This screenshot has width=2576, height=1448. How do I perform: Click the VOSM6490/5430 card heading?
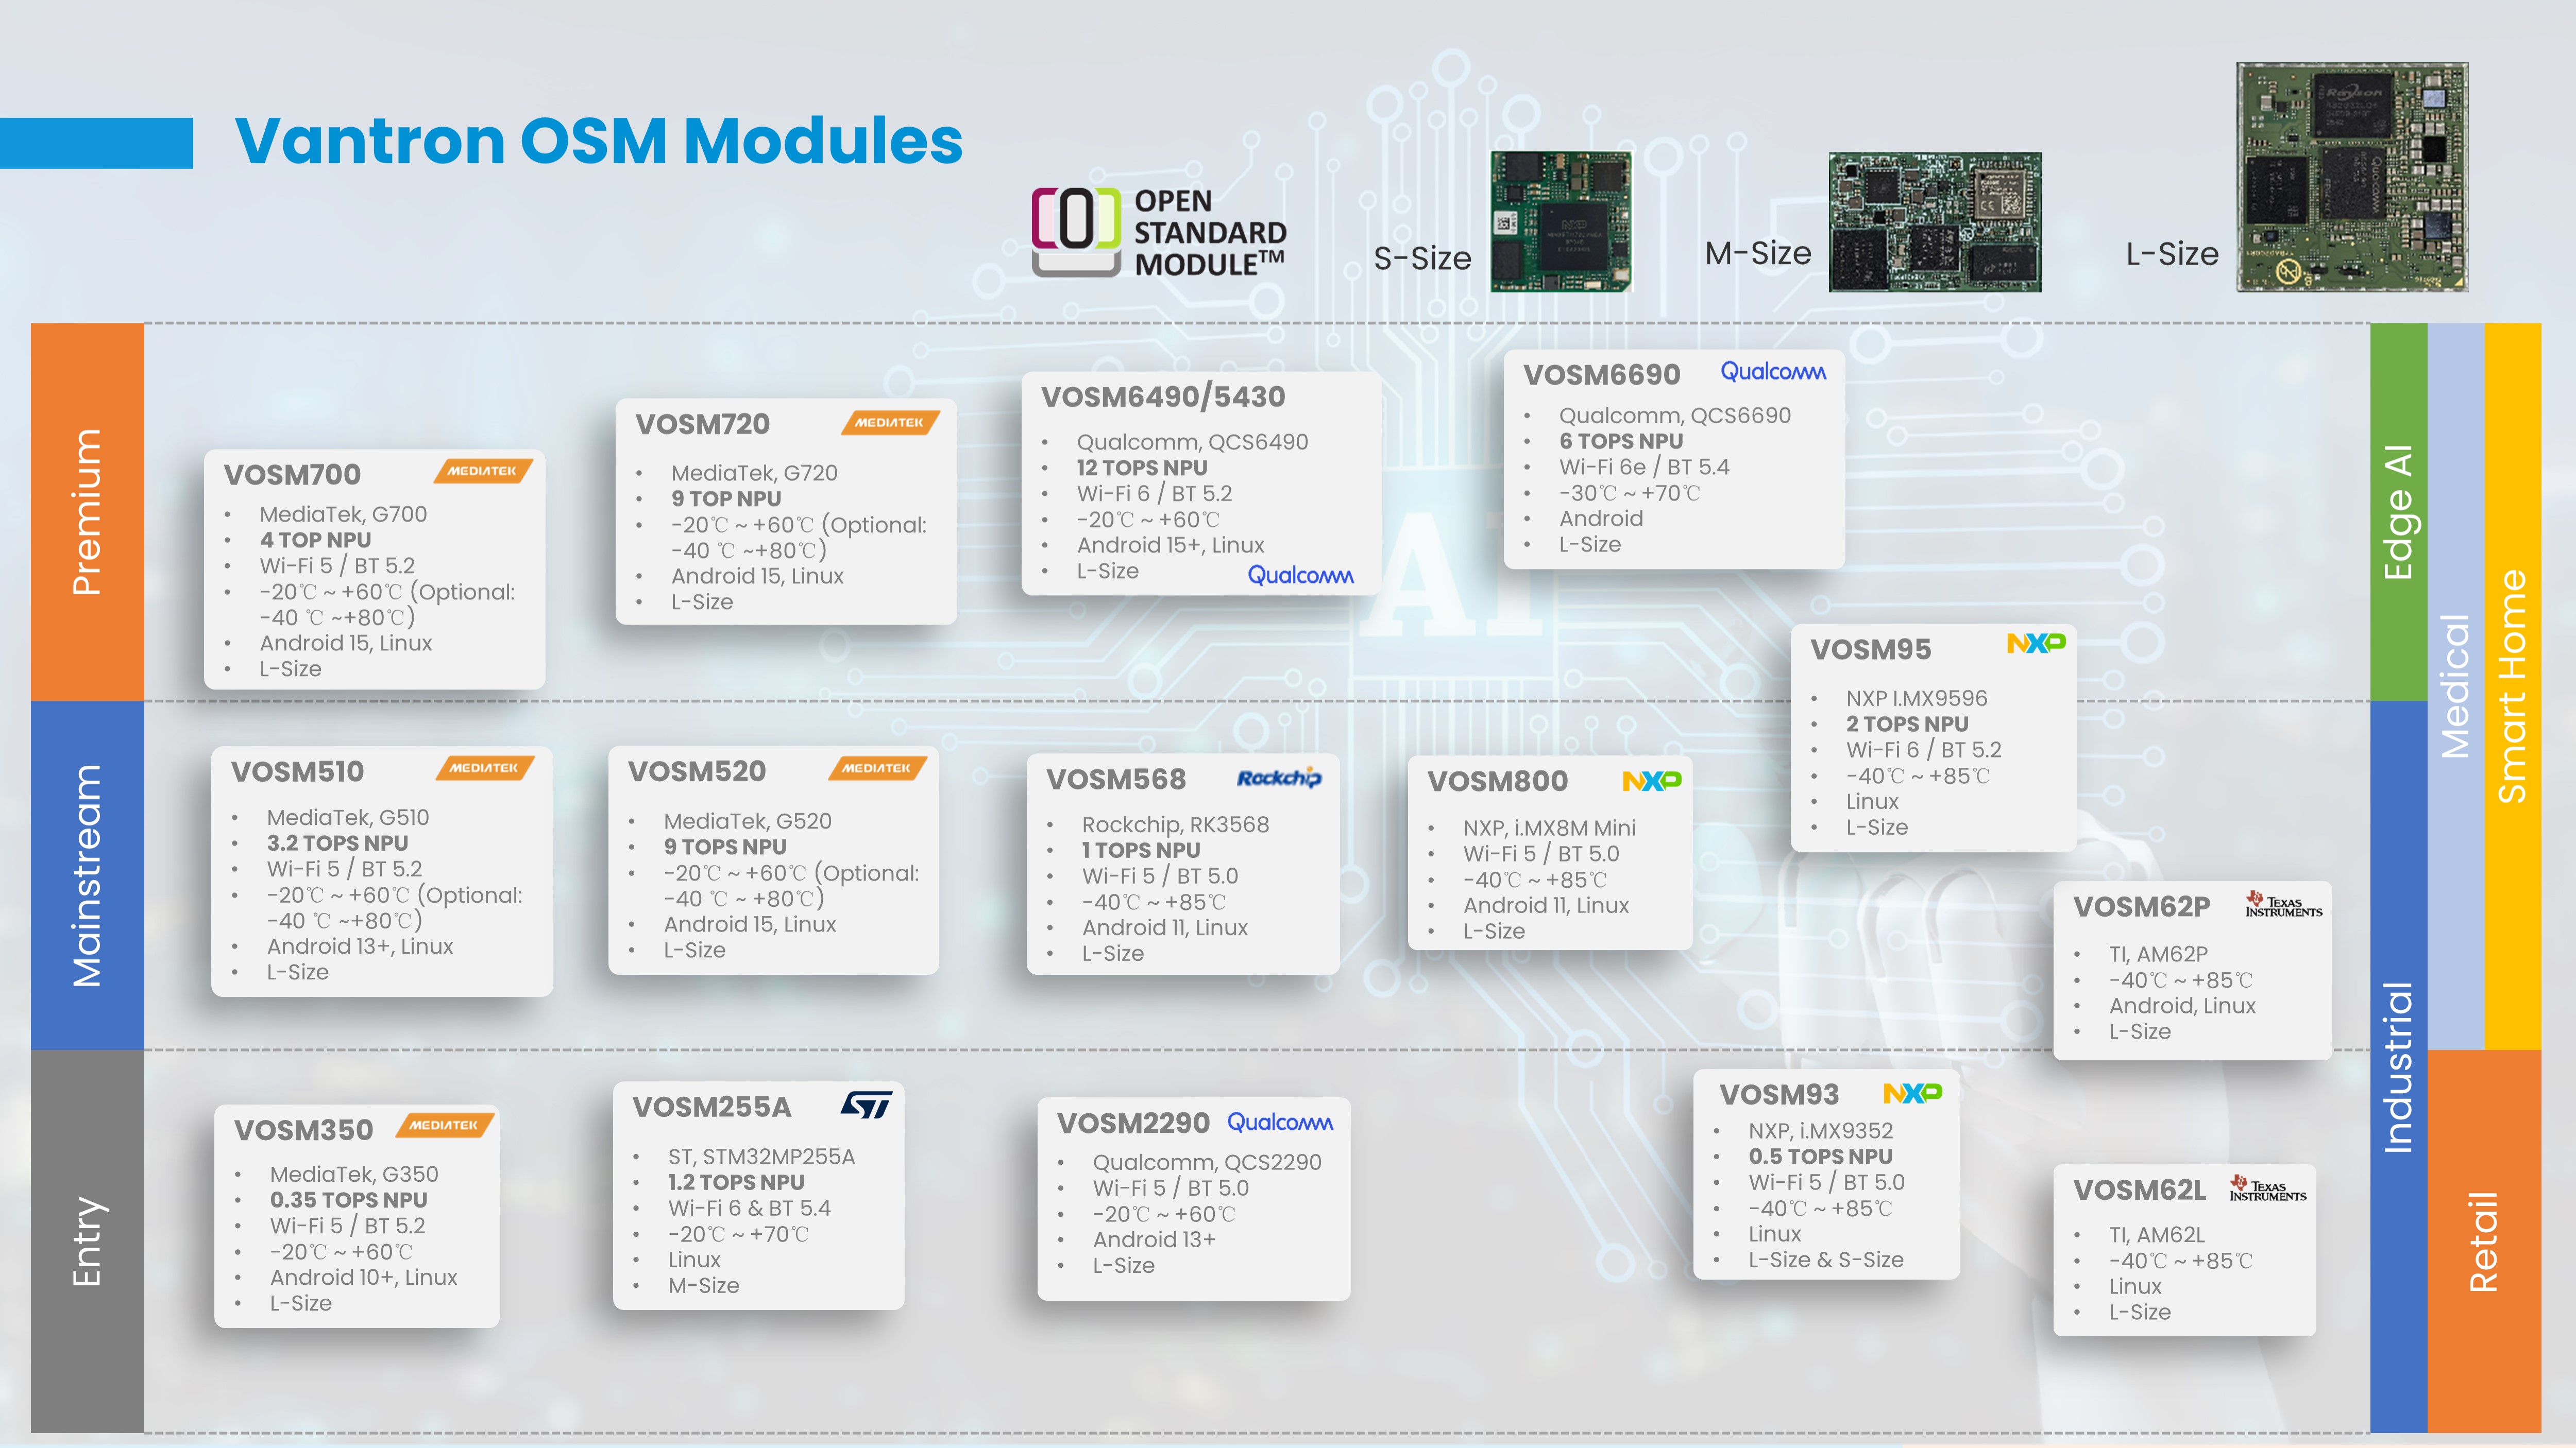click(1163, 397)
